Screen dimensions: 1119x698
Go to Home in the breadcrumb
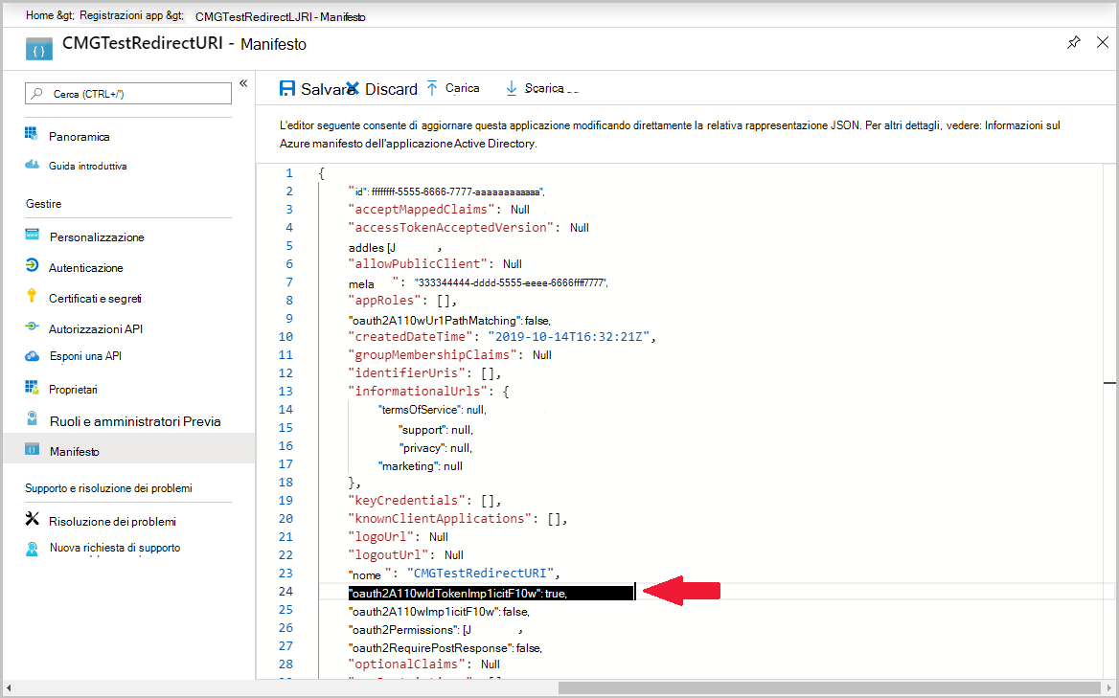point(39,15)
